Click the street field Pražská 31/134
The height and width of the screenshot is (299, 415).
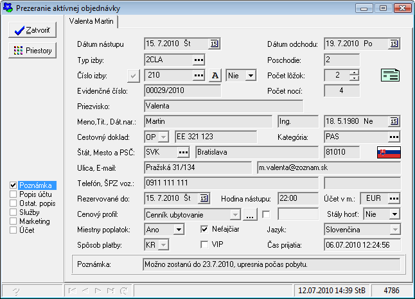pos(199,167)
